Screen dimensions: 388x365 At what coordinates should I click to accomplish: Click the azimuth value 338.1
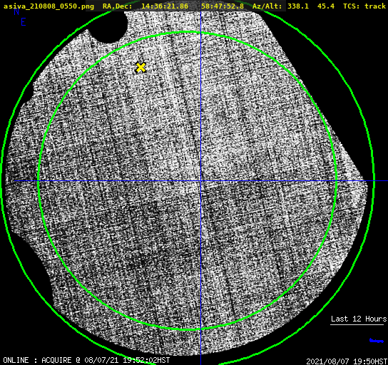click(298, 6)
